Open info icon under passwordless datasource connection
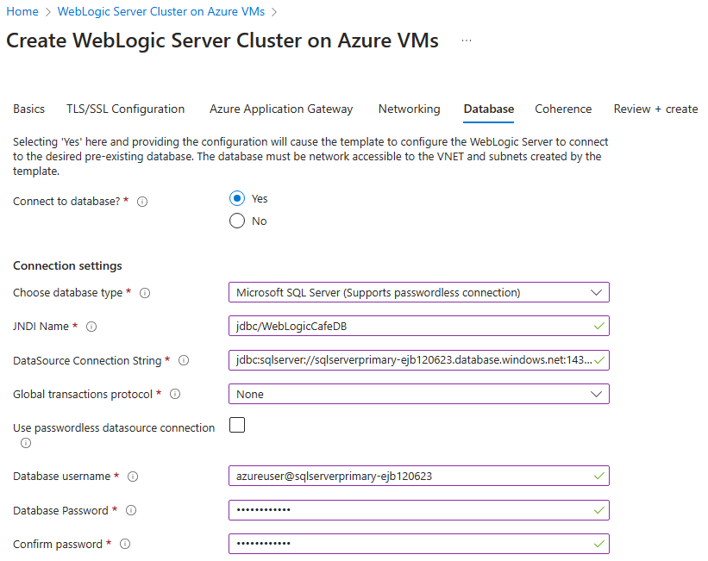This screenshot has height=561, width=708. click(26, 443)
